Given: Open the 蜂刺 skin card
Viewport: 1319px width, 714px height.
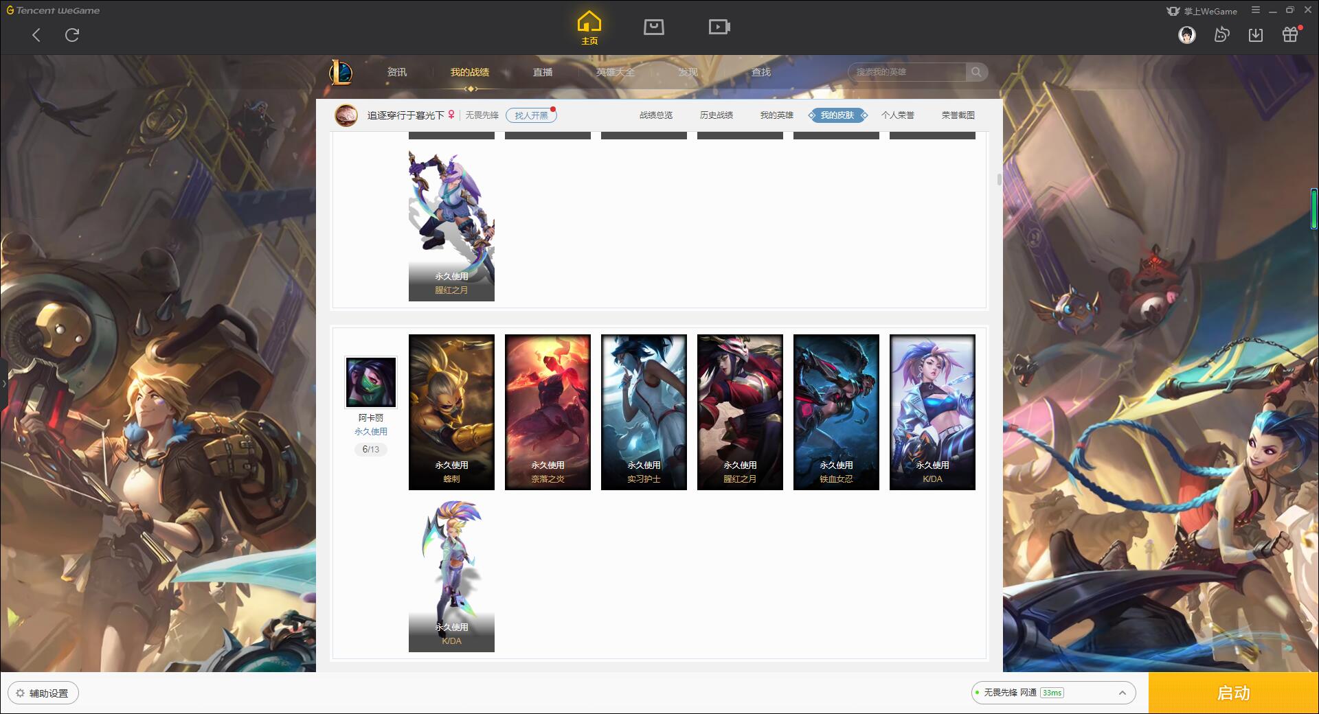Looking at the screenshot, I should (x=451, y=412).
